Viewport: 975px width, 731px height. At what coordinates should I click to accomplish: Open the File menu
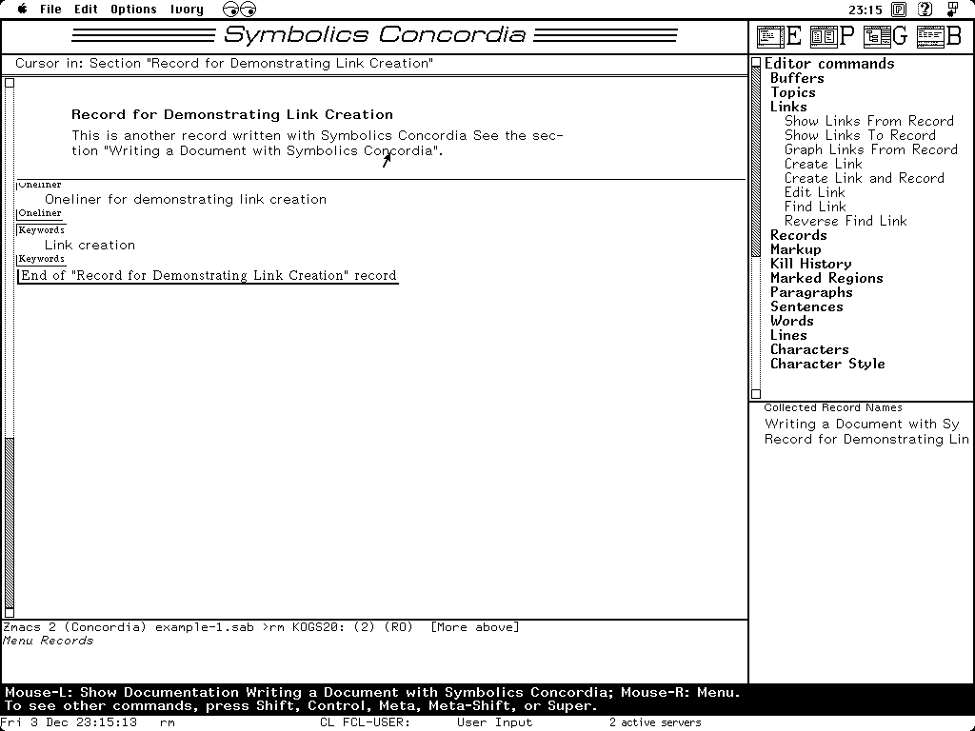[x=51, y=10]
